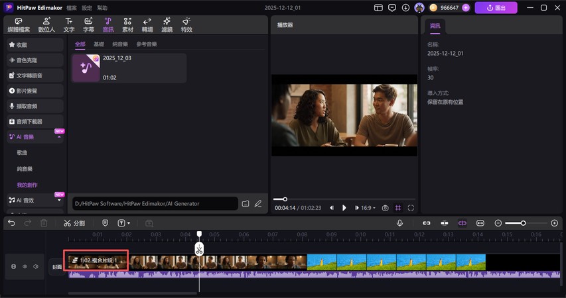Toggle the clip link icon
Viewport: 566px width, 298px height.
tap(426, 223)
